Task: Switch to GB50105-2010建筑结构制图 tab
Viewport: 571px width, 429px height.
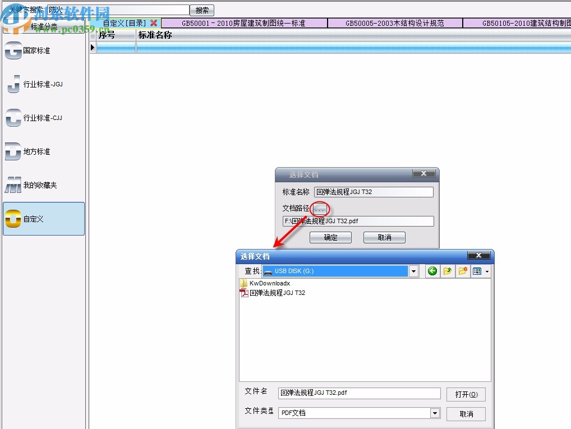Action: [x=517, y=23]
